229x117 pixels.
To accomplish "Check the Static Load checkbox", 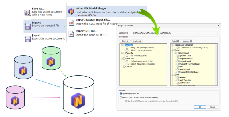I will 177,53.
